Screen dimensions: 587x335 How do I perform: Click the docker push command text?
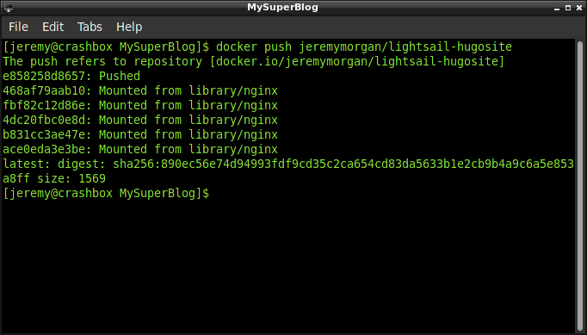pos(364,47)
